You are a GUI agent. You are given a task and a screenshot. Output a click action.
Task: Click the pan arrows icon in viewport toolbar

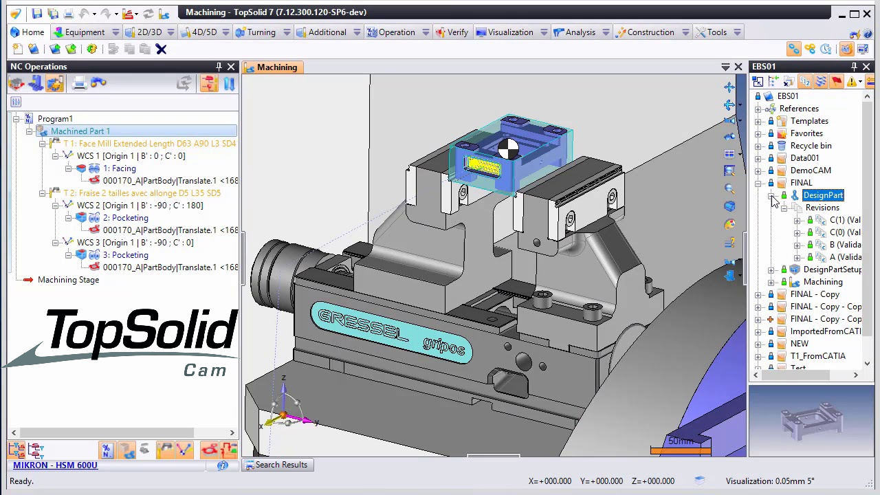pyautogui.click(x=729, y=87)
